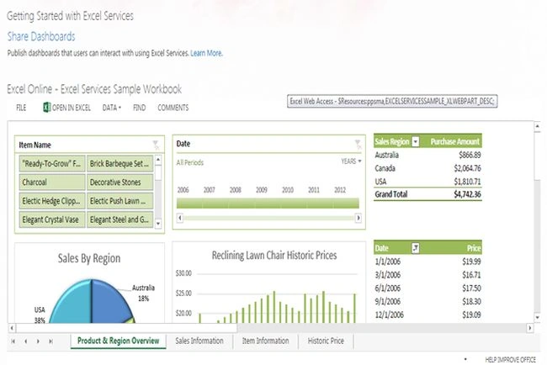Click the workbook horizontal scrollbar thumb
Image resolution: width=547 pixels, height=365 pixels.
127,328
